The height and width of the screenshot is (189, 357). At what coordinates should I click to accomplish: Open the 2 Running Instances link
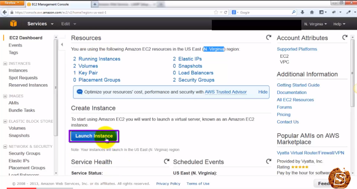tap(97, 59)
